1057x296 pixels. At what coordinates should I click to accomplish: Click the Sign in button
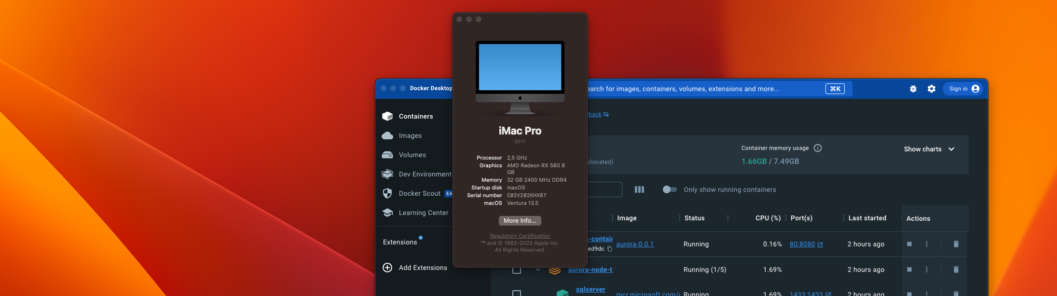963,89
